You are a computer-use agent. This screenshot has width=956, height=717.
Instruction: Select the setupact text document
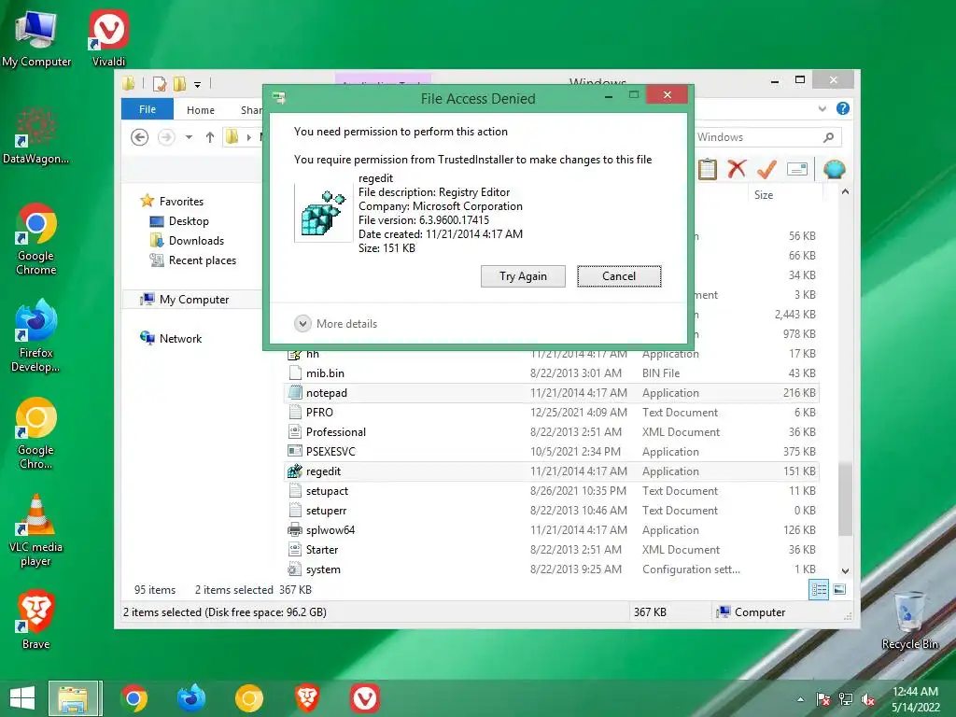coord(552,491)
